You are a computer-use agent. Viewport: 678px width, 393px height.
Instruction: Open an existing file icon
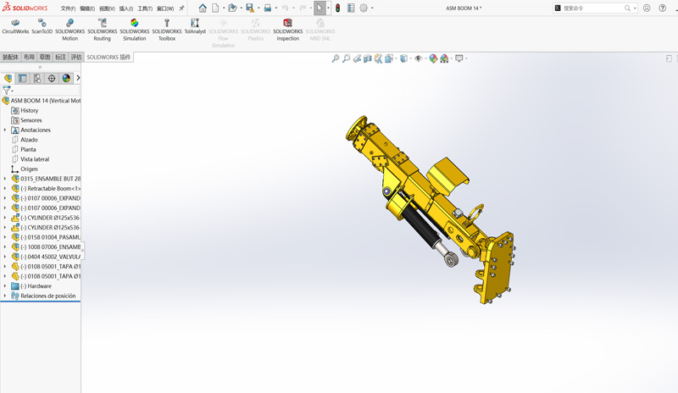coord(232,8)
